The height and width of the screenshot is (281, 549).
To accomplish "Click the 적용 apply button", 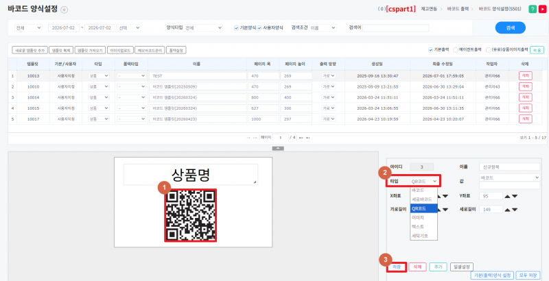I will point(537,50).
